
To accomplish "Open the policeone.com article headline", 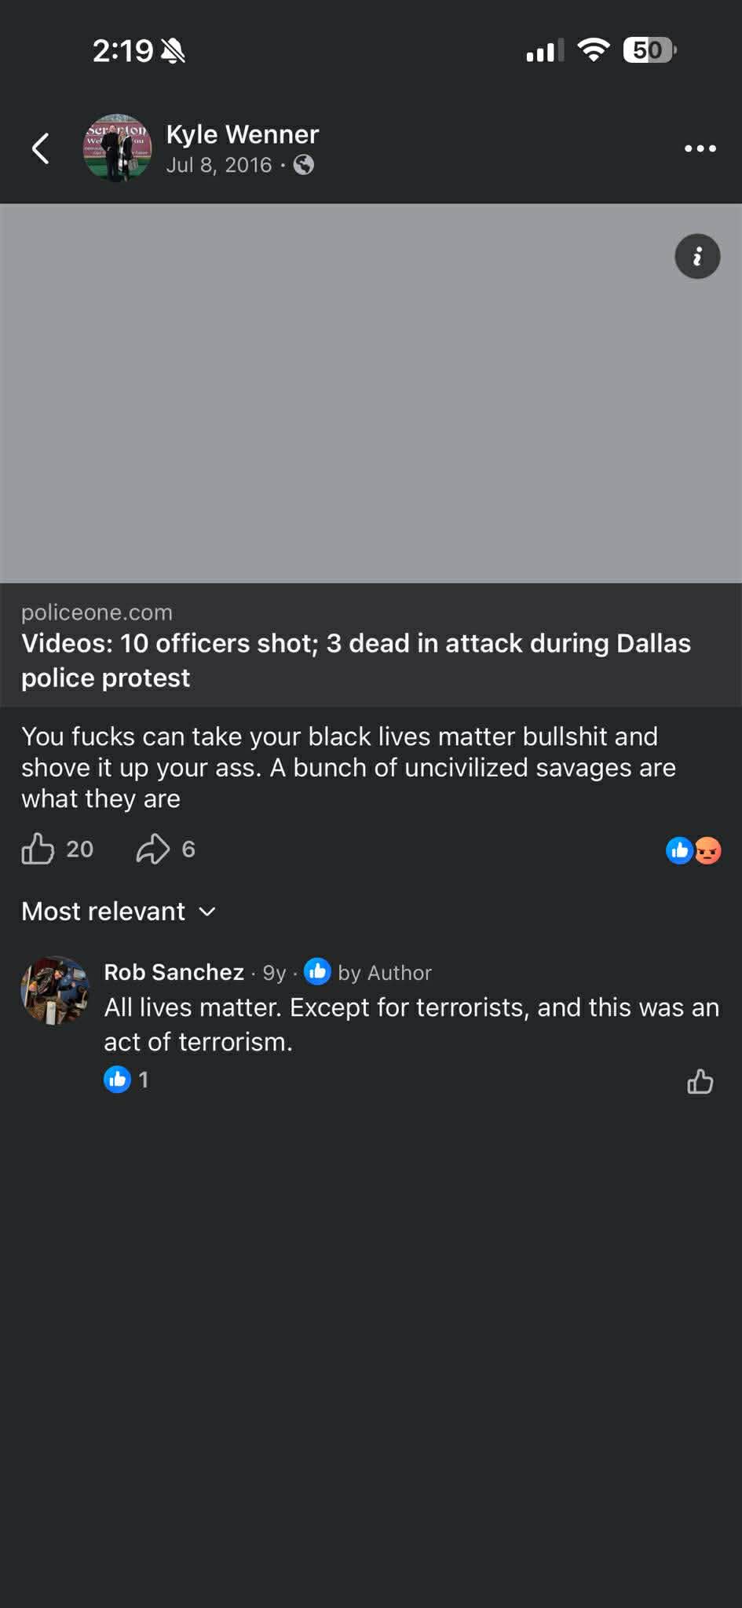I will [356, 660].
